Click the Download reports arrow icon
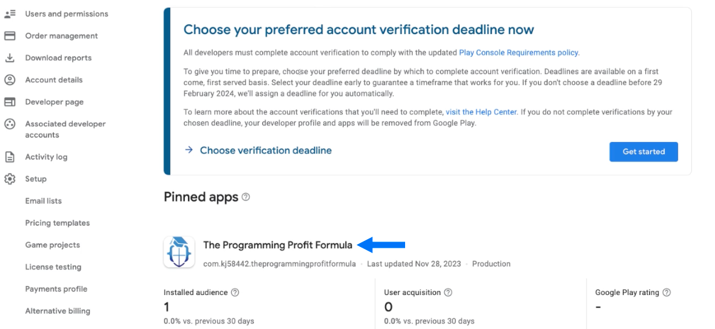715x329 pixels. 10,58
